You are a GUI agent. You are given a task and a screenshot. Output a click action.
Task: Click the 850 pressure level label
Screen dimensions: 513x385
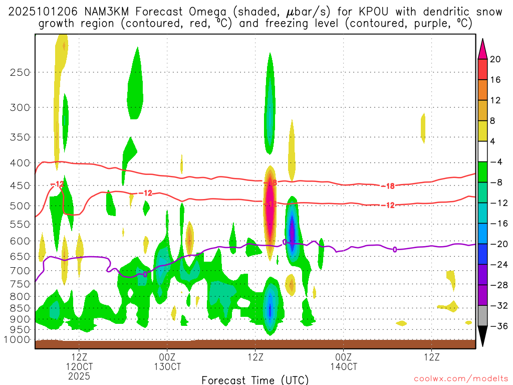(x=20, y=308)
